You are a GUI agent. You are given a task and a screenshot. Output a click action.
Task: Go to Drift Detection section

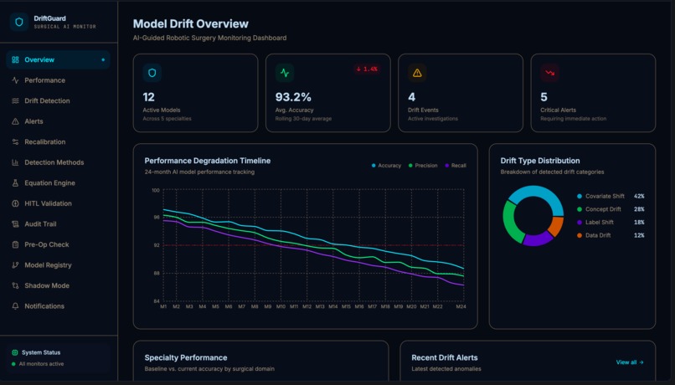pyautogui.click(x=58, y=100)
